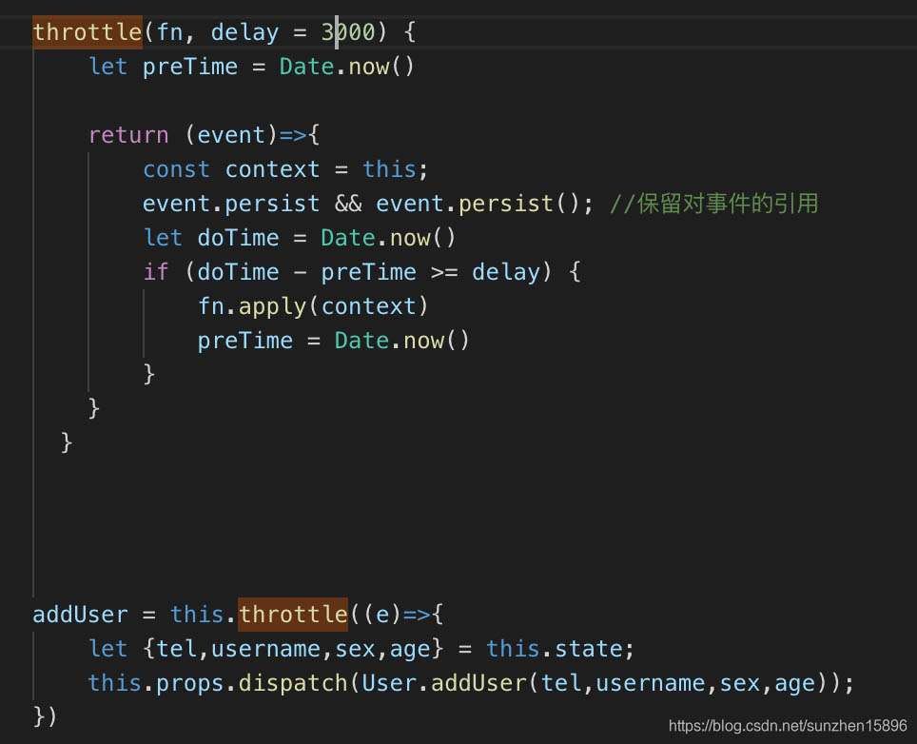
Task: Click state in the this.state expression
Action: point(588,649)
